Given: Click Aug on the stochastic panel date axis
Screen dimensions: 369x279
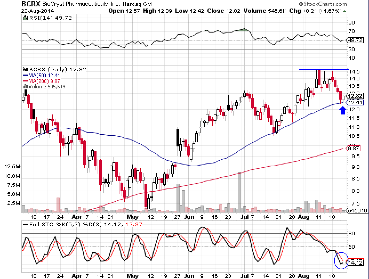Looking at the screenshot, I should pos(304,276).
